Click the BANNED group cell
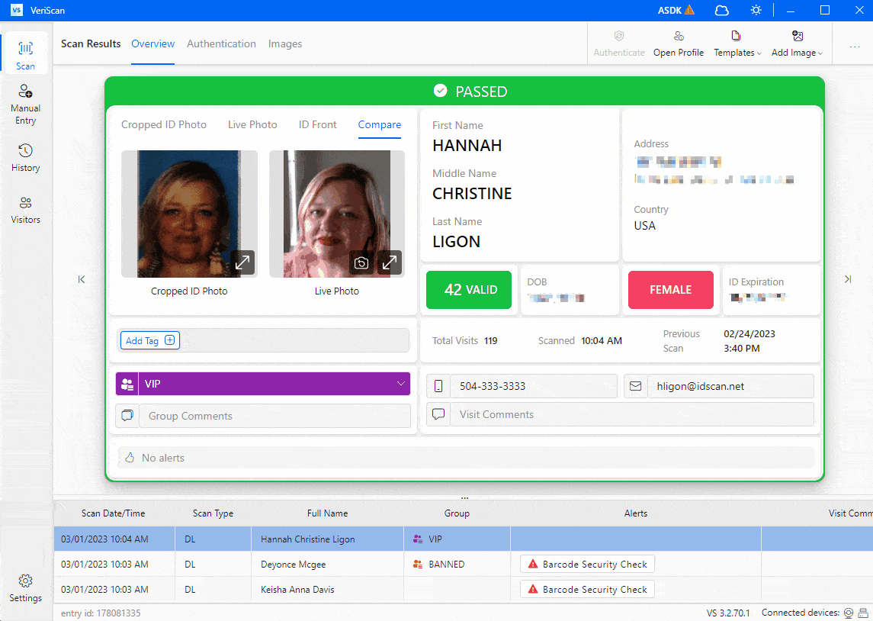 click(457, 564)
